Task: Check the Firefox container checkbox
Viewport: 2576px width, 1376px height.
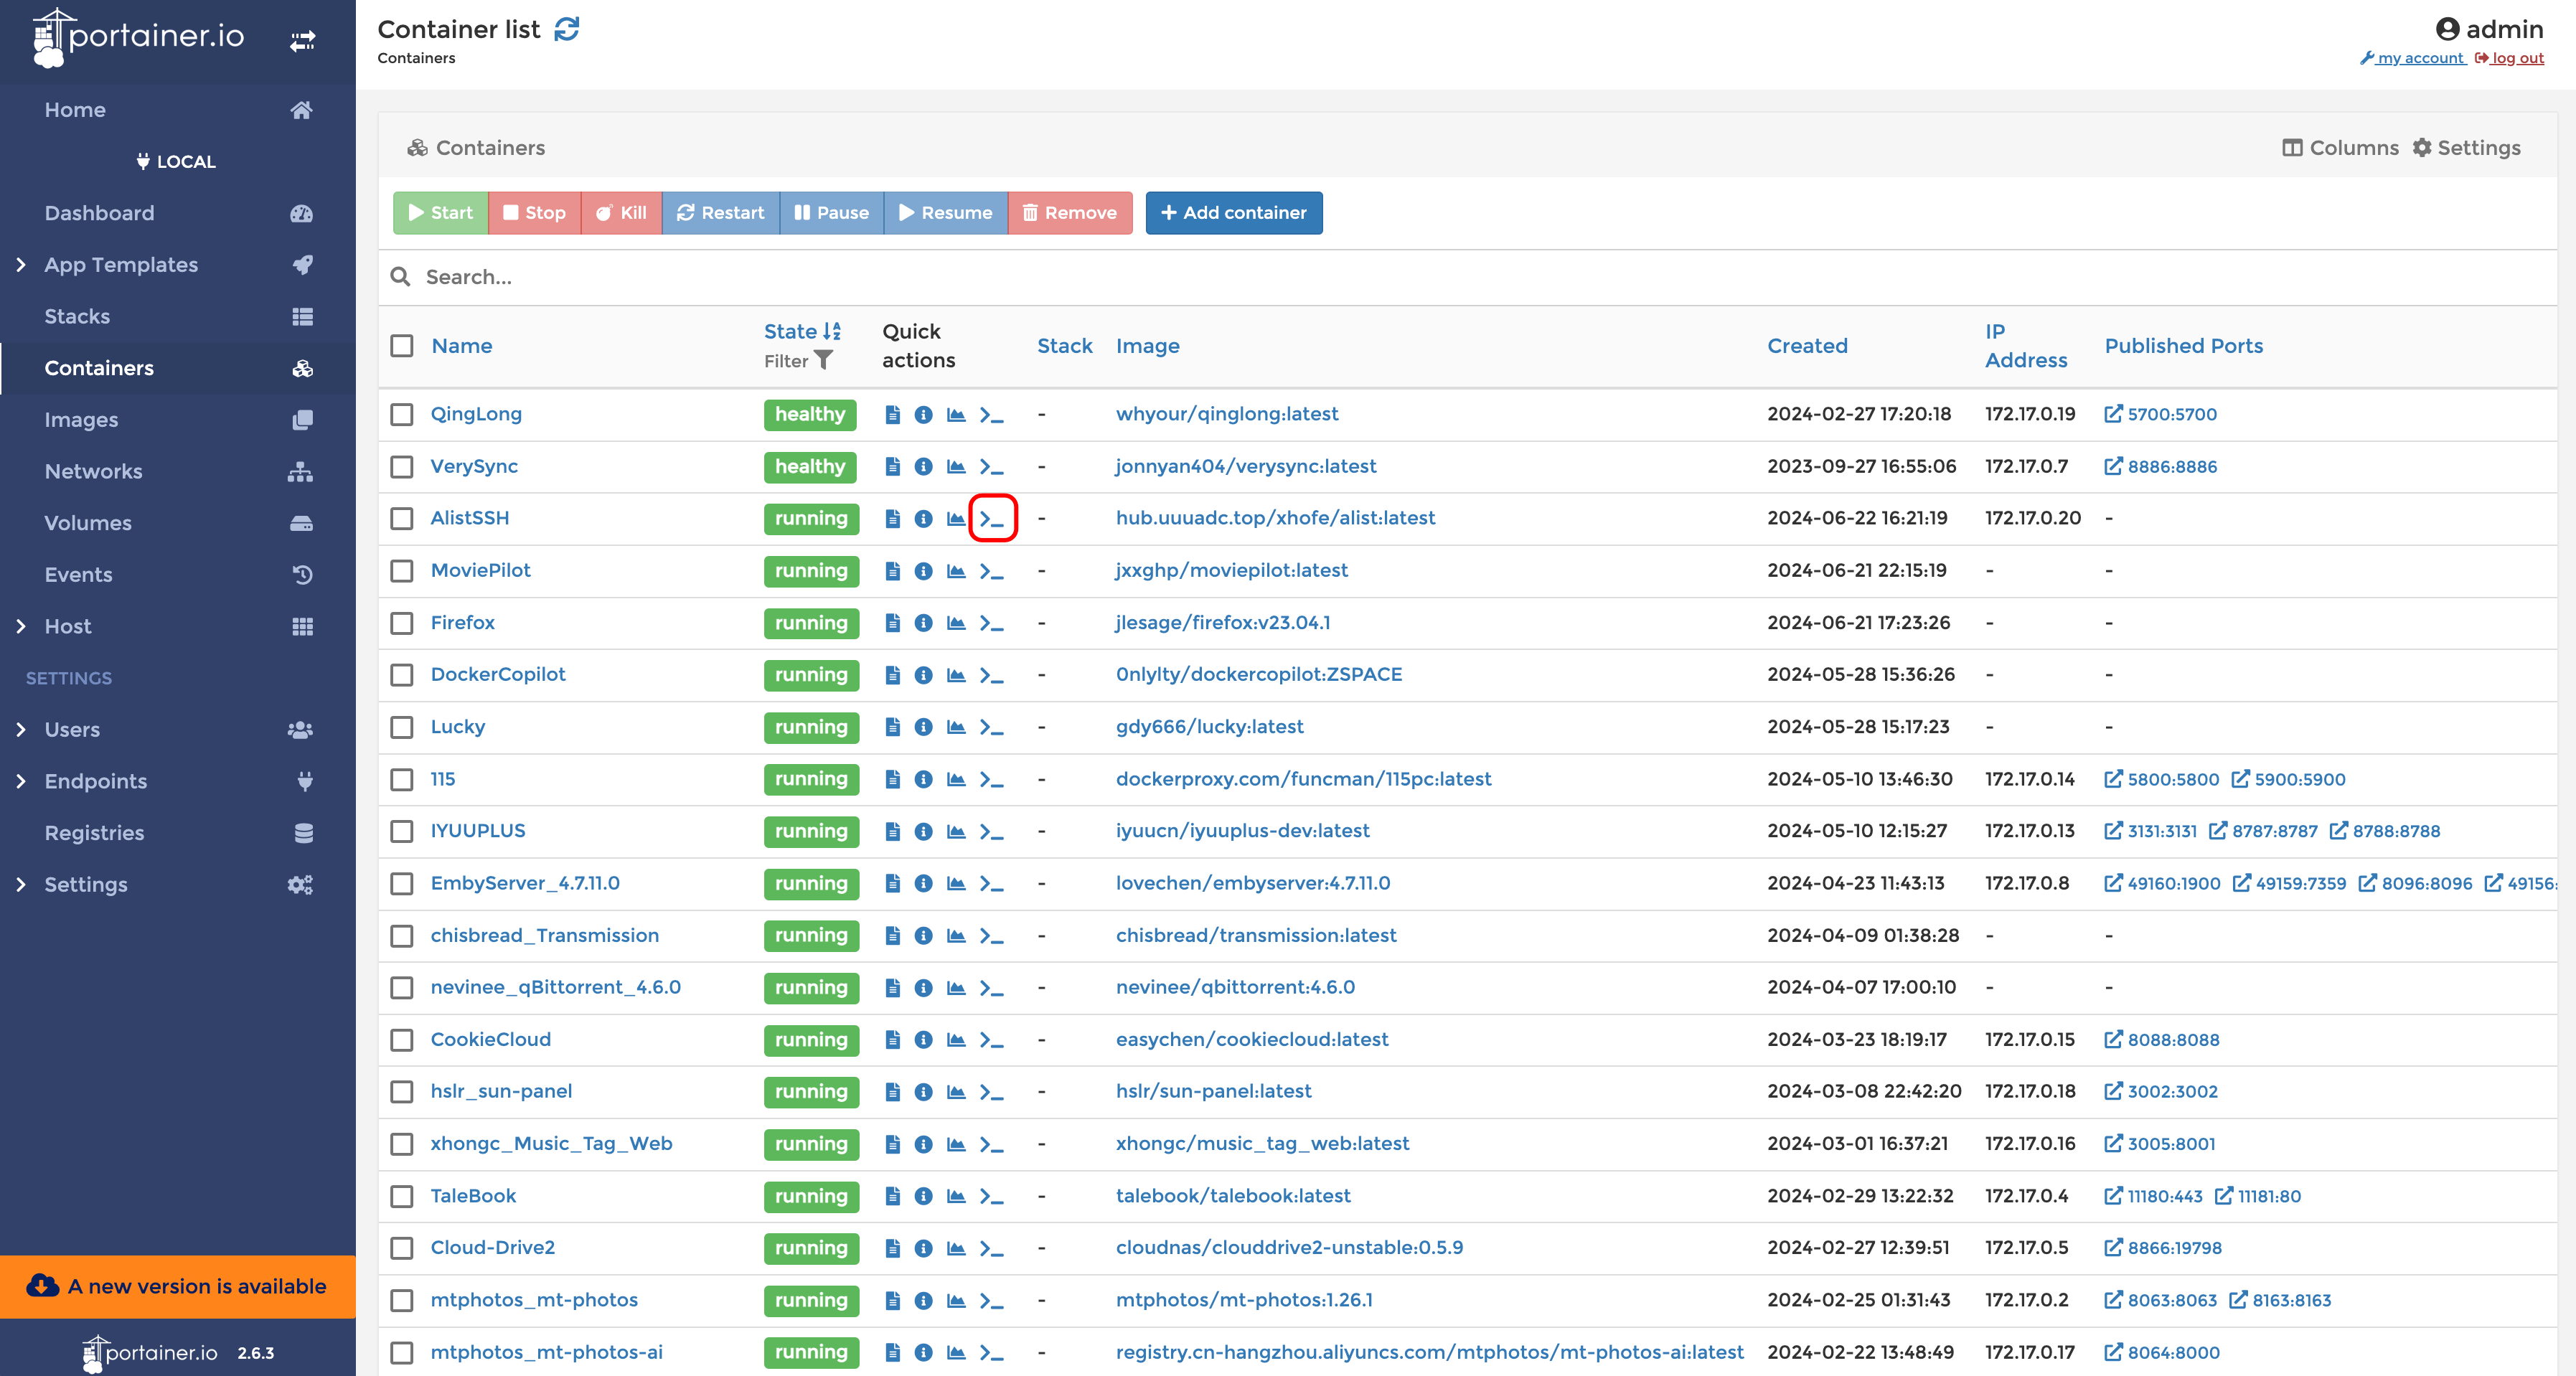Action: 402,623
